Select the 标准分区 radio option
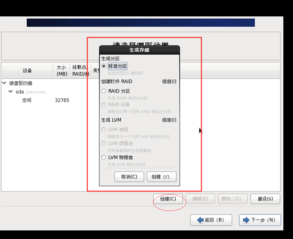Screen dimensions: 293x239 (x=104, y=66)
